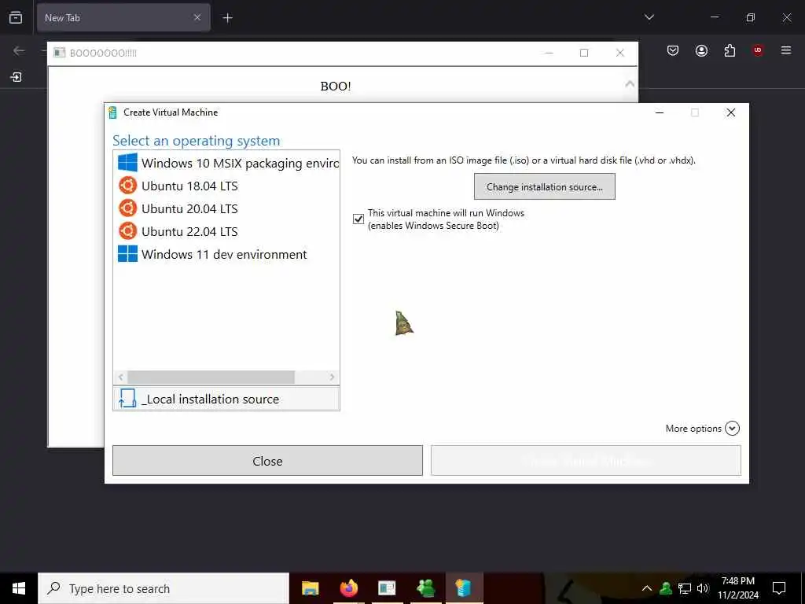
Task: Open Firefox View icon in tab bar
Action: coord(16,17)
